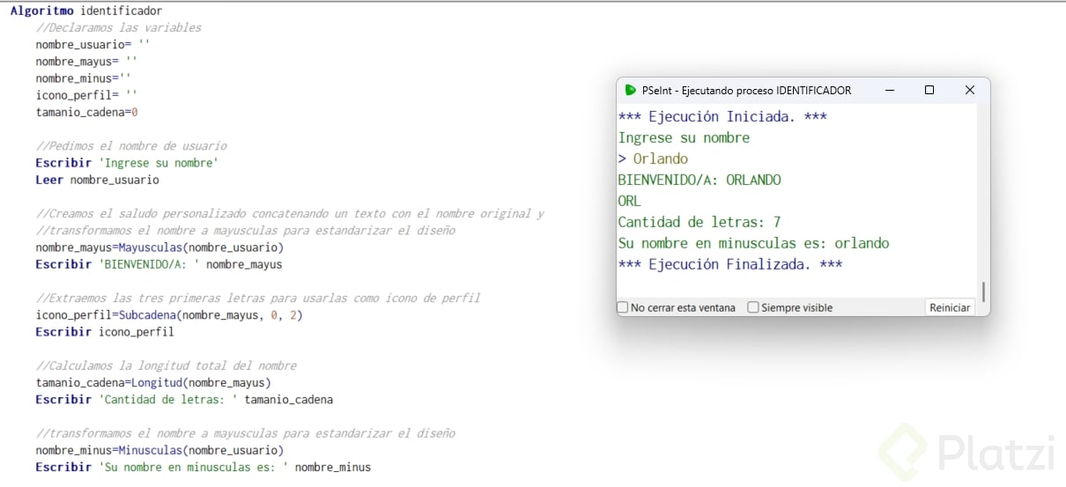Viewport: 1066px width, 487px height.
Task: Click the PSeInt green app icon in title bar
Action: click(630, 90)
